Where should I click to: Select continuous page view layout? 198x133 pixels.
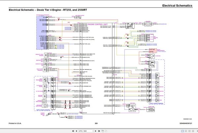click(x=186, y=131)
